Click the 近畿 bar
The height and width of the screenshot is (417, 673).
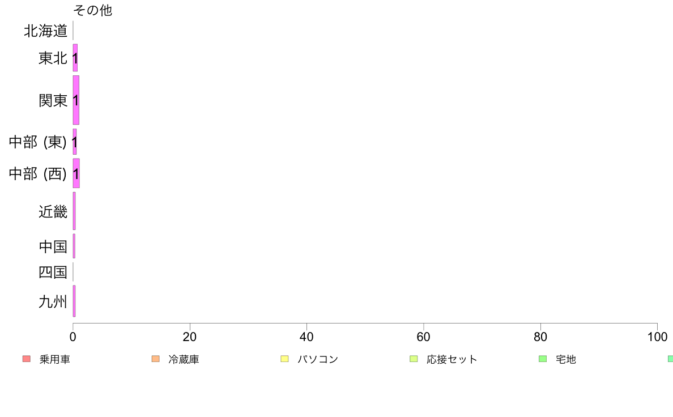click(x=74, y=211)
